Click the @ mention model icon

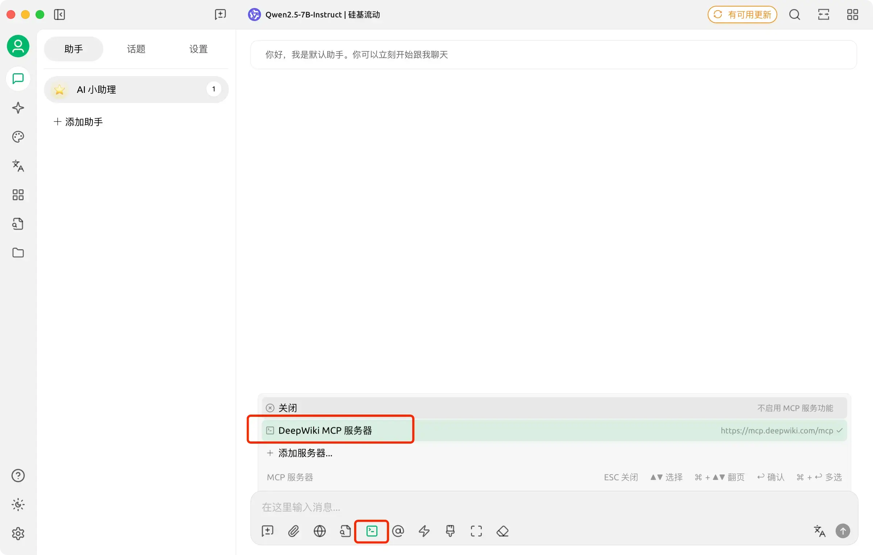click(x=398, y=531)
